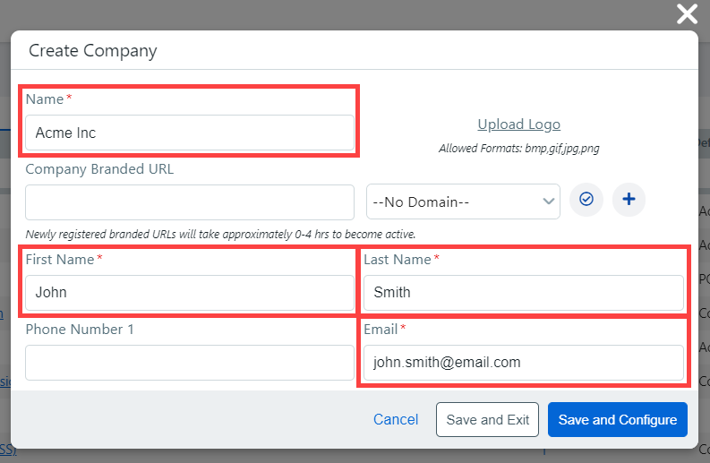Click the empty Phone Number 1 field
This screenshot has height=463, width=710.
(190, 363)
